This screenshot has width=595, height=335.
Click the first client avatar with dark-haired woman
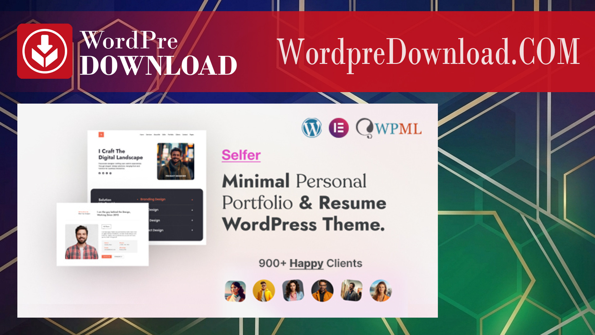[235, 291]
